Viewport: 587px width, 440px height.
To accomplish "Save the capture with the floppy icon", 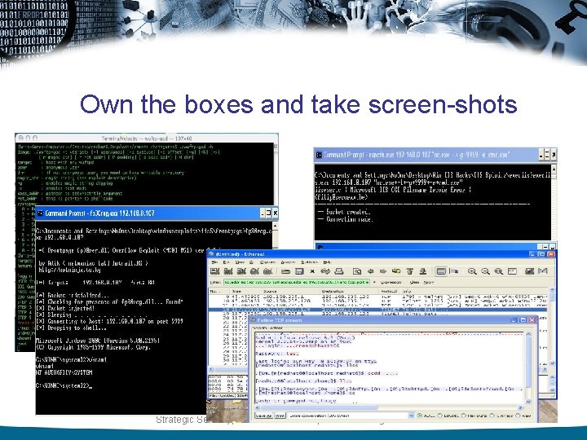I will click(299, 271).
